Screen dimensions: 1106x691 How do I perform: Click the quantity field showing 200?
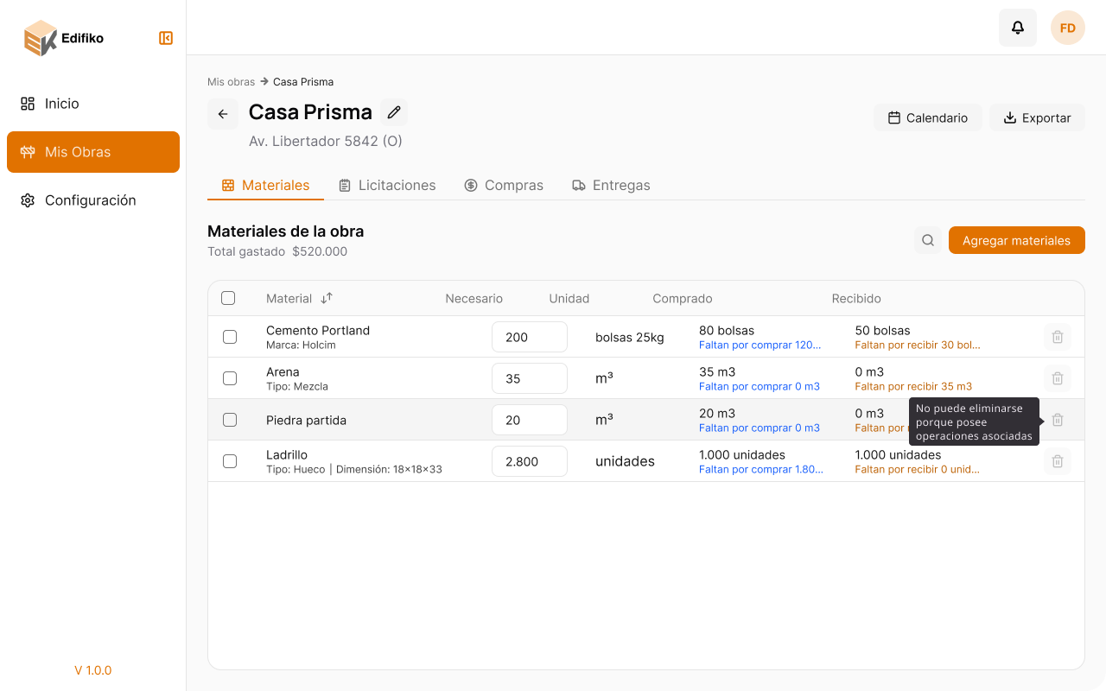pos(530,337)
